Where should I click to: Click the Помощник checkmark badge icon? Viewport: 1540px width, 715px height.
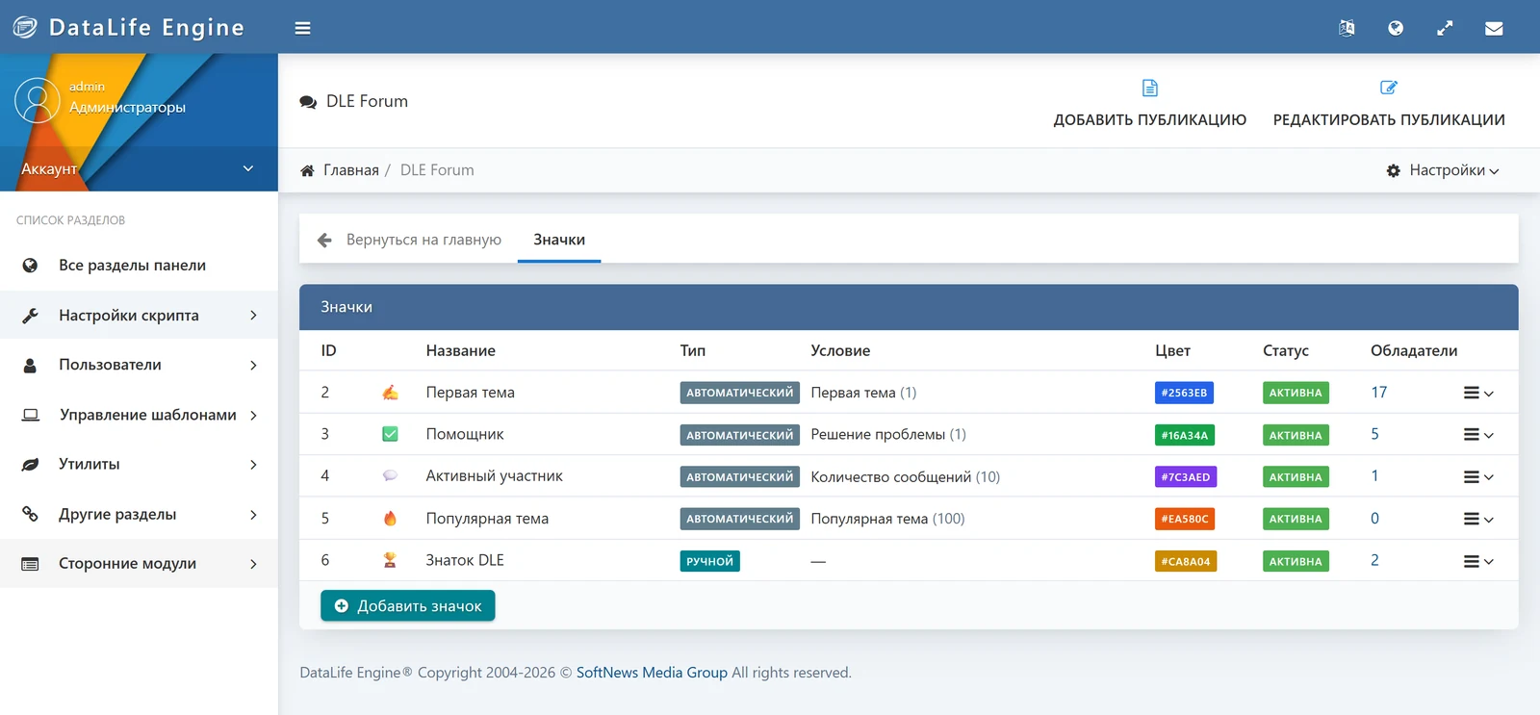point(390,434)
